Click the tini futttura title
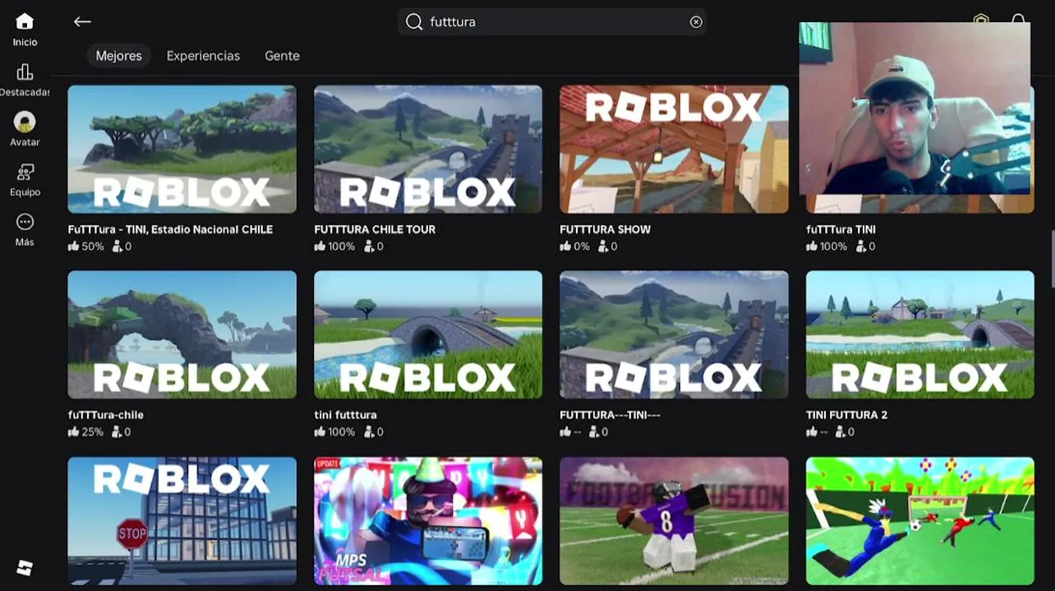 345,415
